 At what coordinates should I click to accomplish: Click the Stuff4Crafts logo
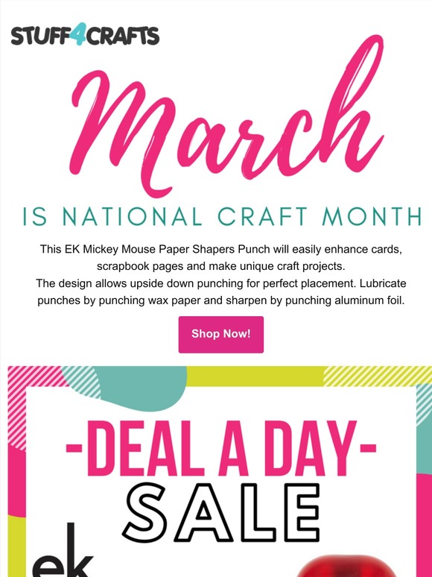coord(85,35)
